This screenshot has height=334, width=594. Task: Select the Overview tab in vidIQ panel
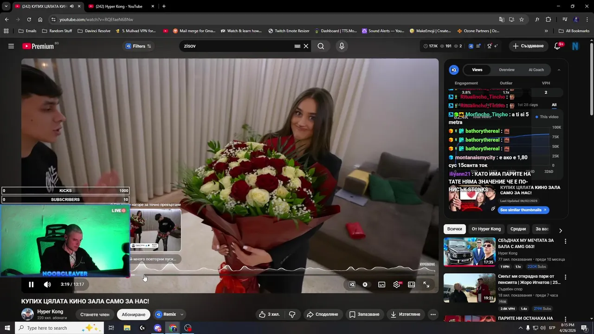click(507, 70)
